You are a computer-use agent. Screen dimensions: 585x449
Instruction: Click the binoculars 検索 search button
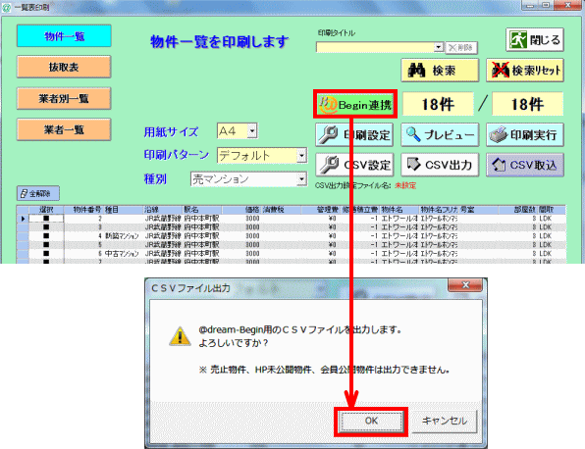pos(440,70)
